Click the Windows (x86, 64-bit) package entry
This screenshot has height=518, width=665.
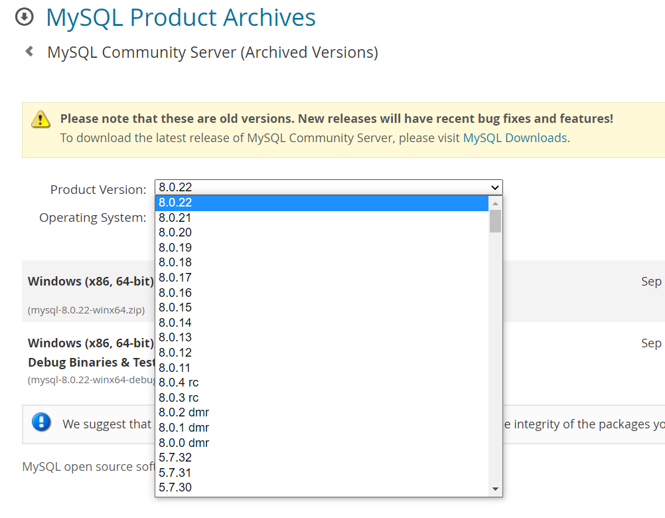pos(90,281)
